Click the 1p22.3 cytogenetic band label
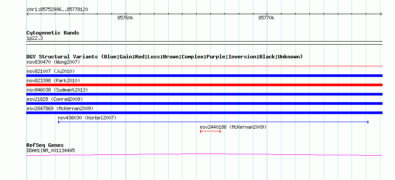The width and height of the screenshot is (395, 180). 35,38
